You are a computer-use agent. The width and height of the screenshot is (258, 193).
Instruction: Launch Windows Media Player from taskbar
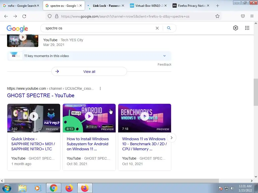pos(37,188)
